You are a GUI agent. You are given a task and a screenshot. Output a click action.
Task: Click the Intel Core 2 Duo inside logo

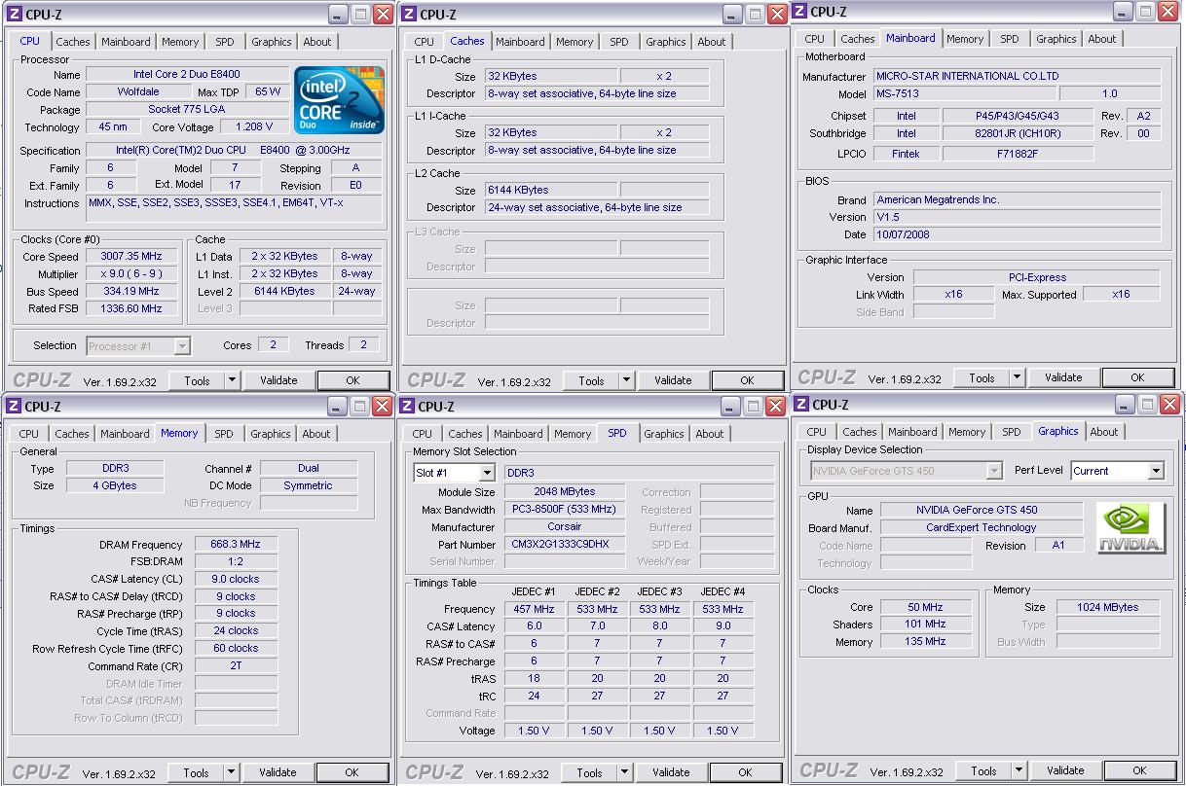click(339, 100)
